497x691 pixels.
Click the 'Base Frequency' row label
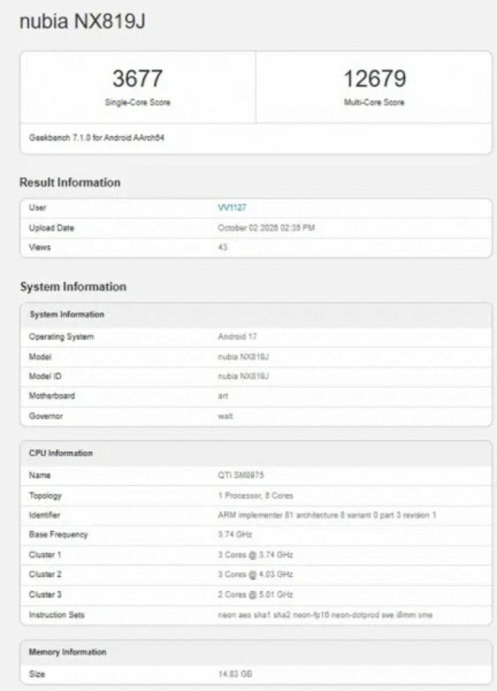(x=58, y=534)
